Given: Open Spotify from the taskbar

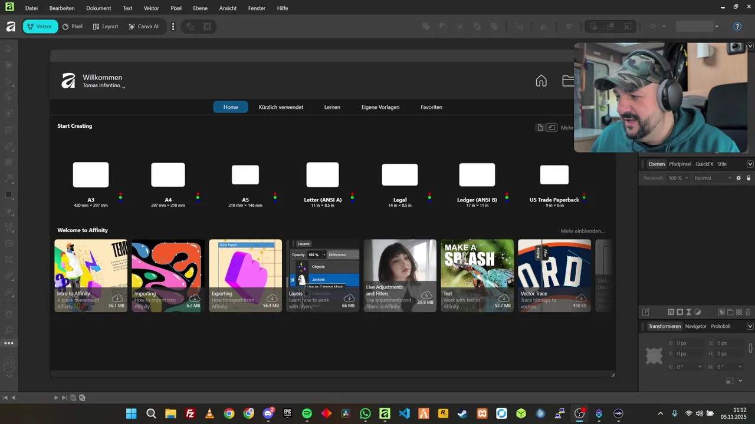Looking at the screenshot, I should click(307, 413).
